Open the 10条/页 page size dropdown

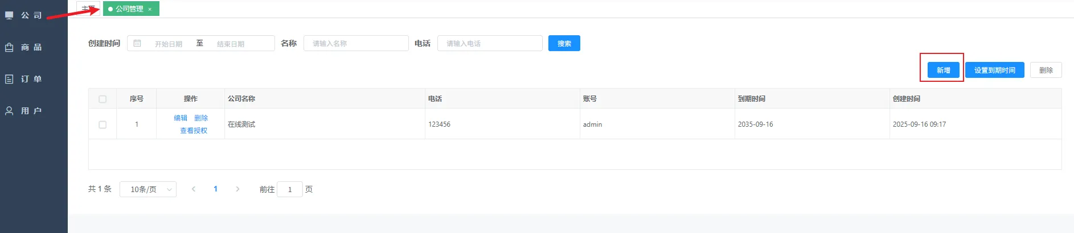[148, 189]
